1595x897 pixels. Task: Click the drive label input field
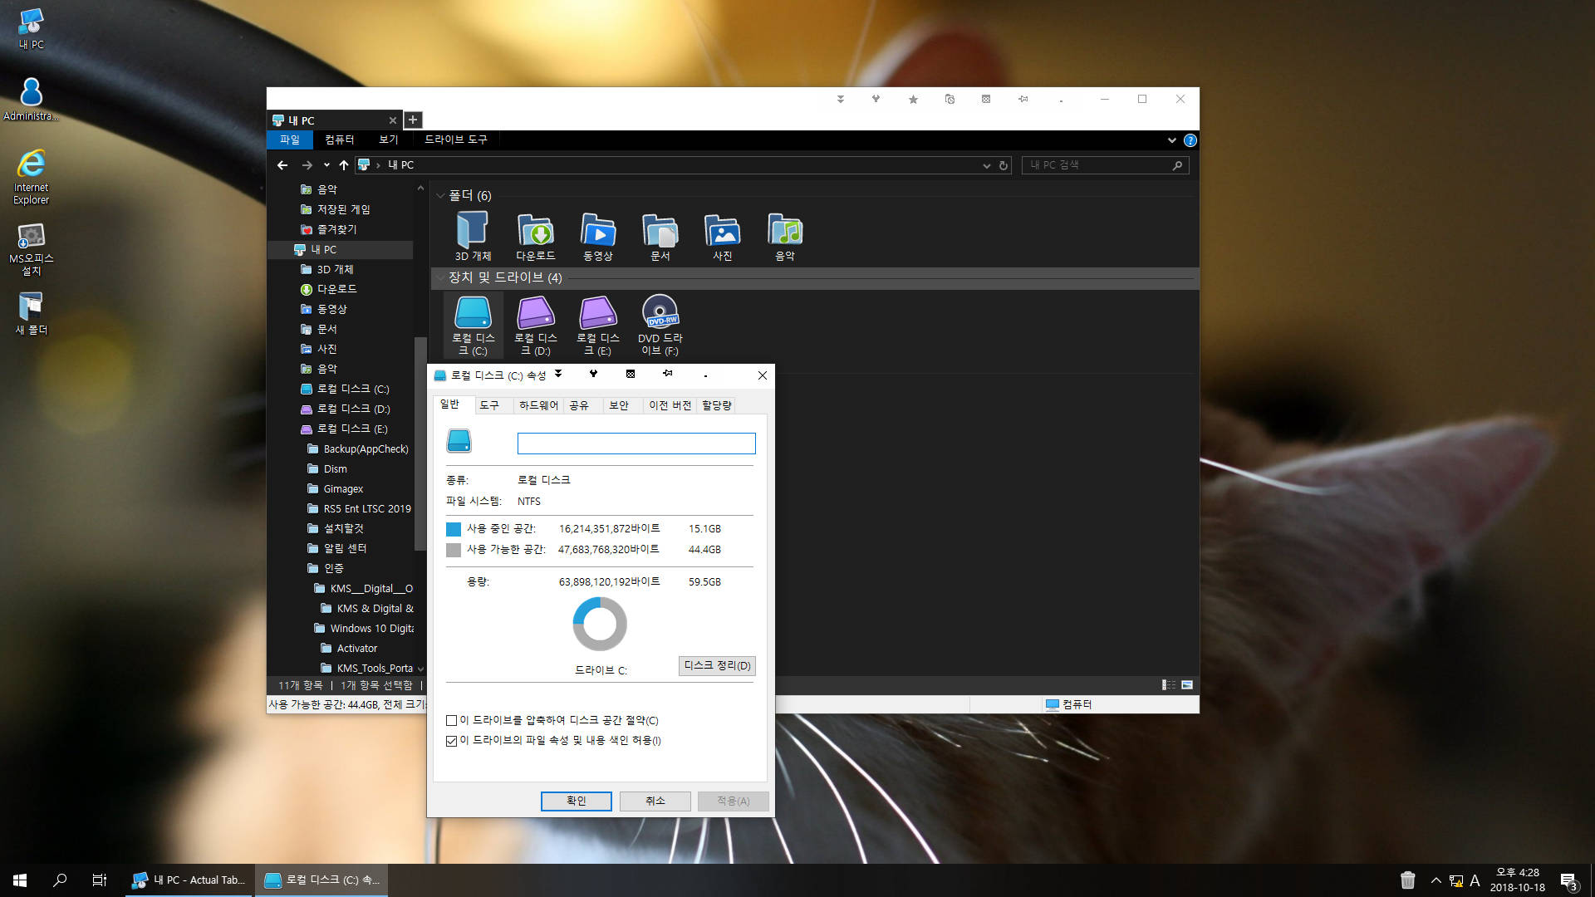(x=636, y=444)
